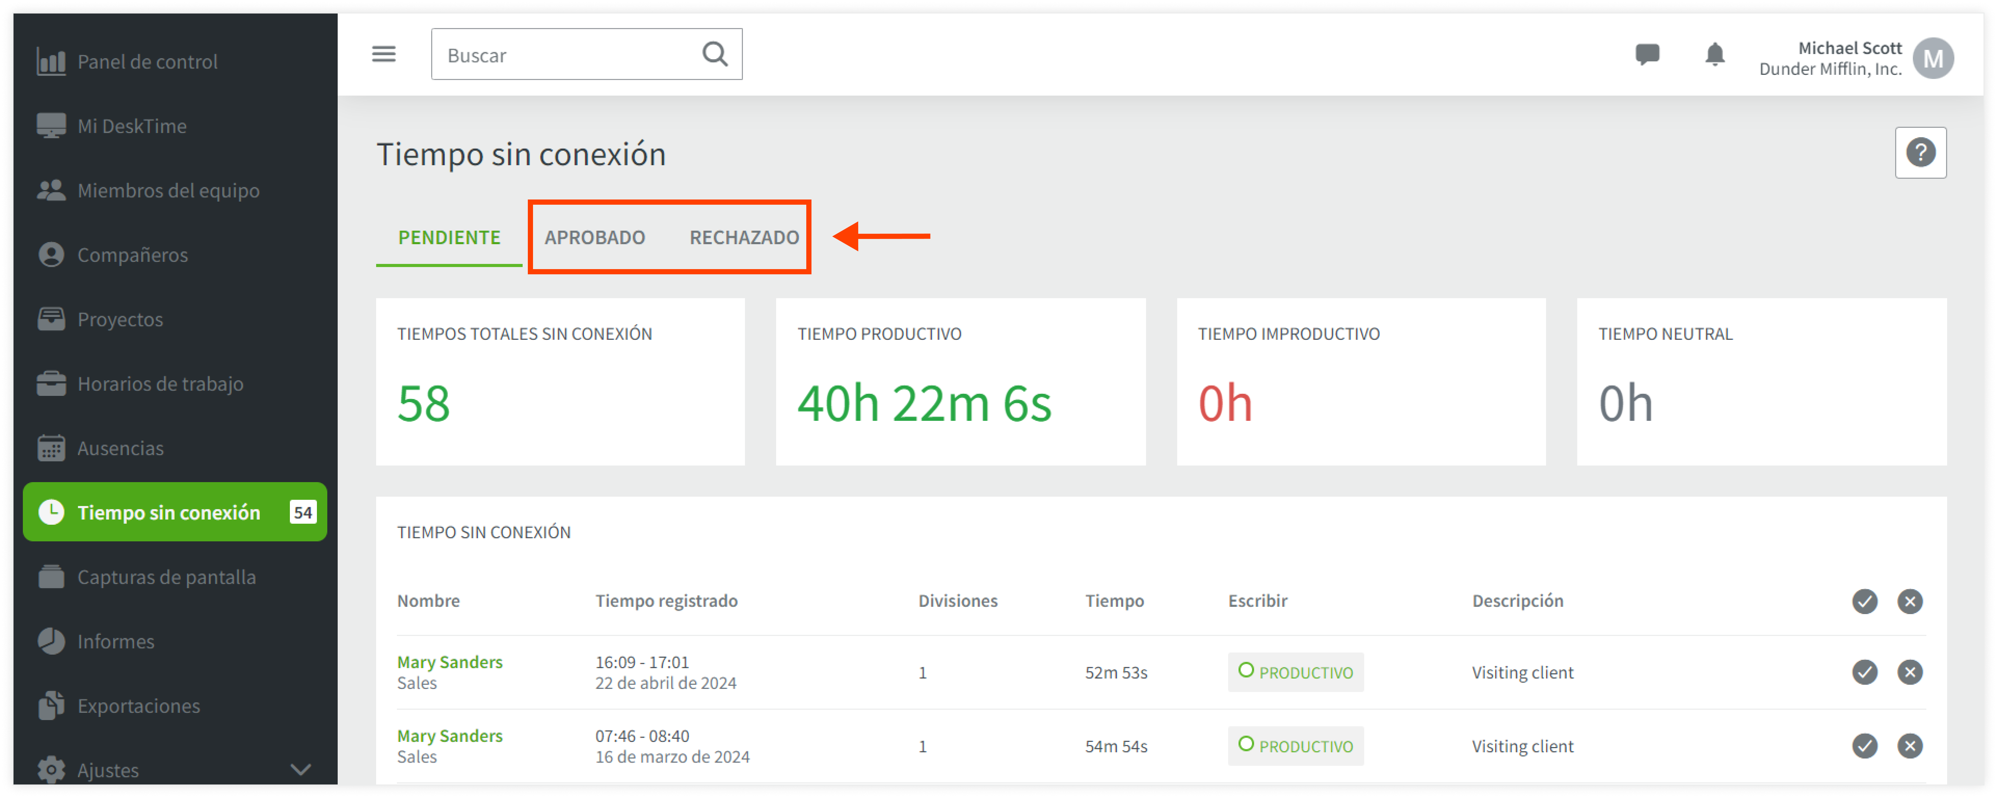Expand the Ajustes submenu chevron
The image size is (1997, 798).
[x=301, y=769]
